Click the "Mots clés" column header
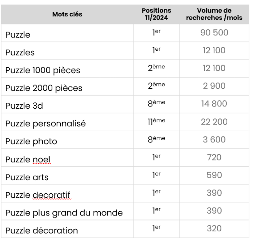253x239 pixels. tap(67, 14)
